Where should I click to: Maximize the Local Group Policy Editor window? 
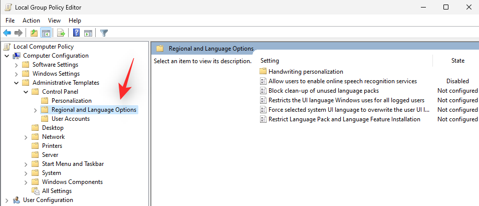click(446, 8)
